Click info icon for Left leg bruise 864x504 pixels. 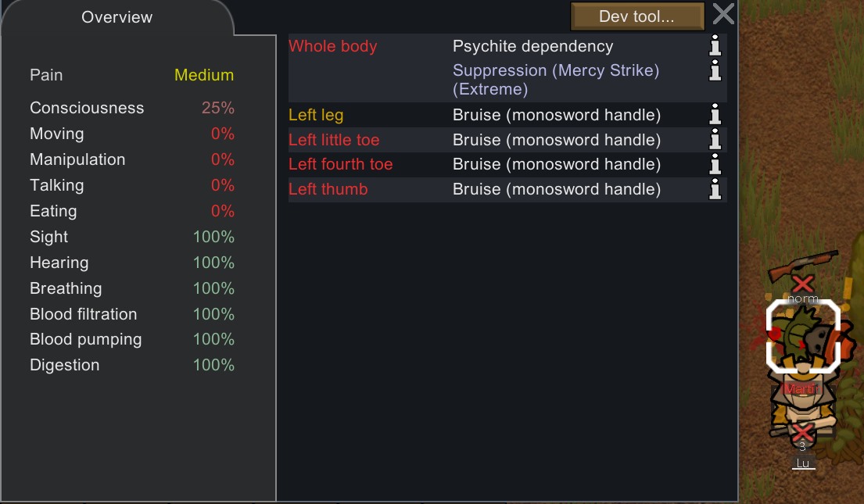[715, 115]
